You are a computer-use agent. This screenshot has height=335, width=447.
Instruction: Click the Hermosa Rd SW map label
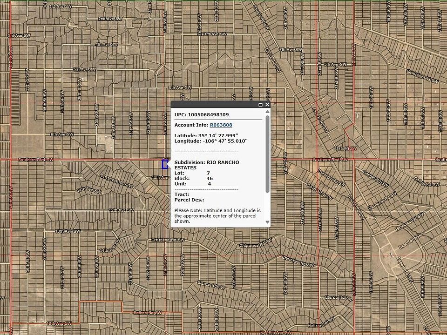click(409, 221)
